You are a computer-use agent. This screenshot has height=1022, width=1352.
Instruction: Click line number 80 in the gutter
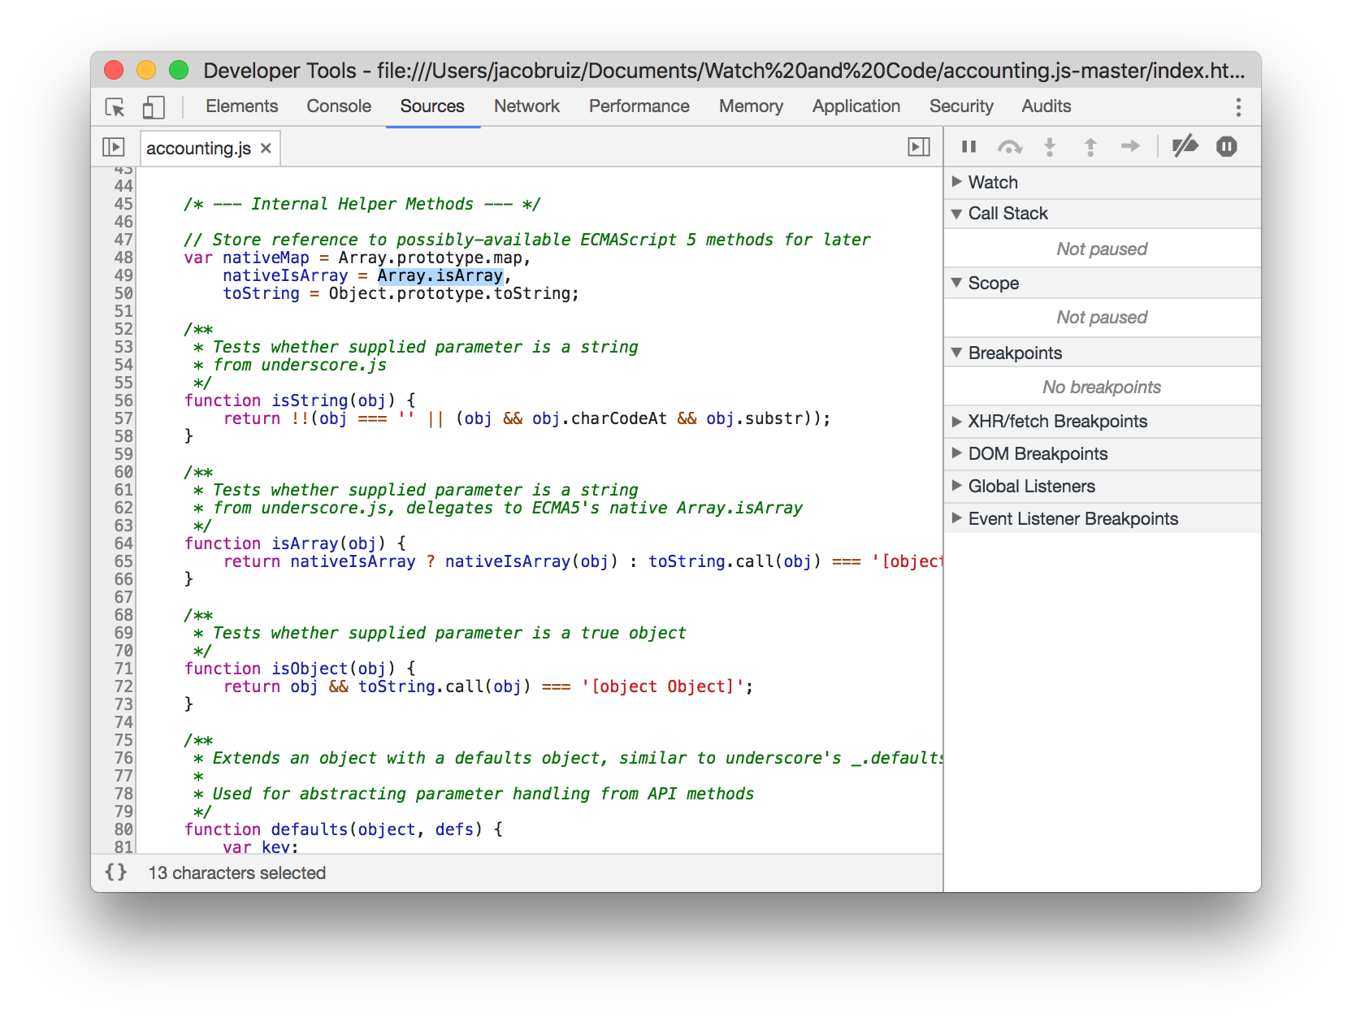pyautogui.click(x=123, y=829)
